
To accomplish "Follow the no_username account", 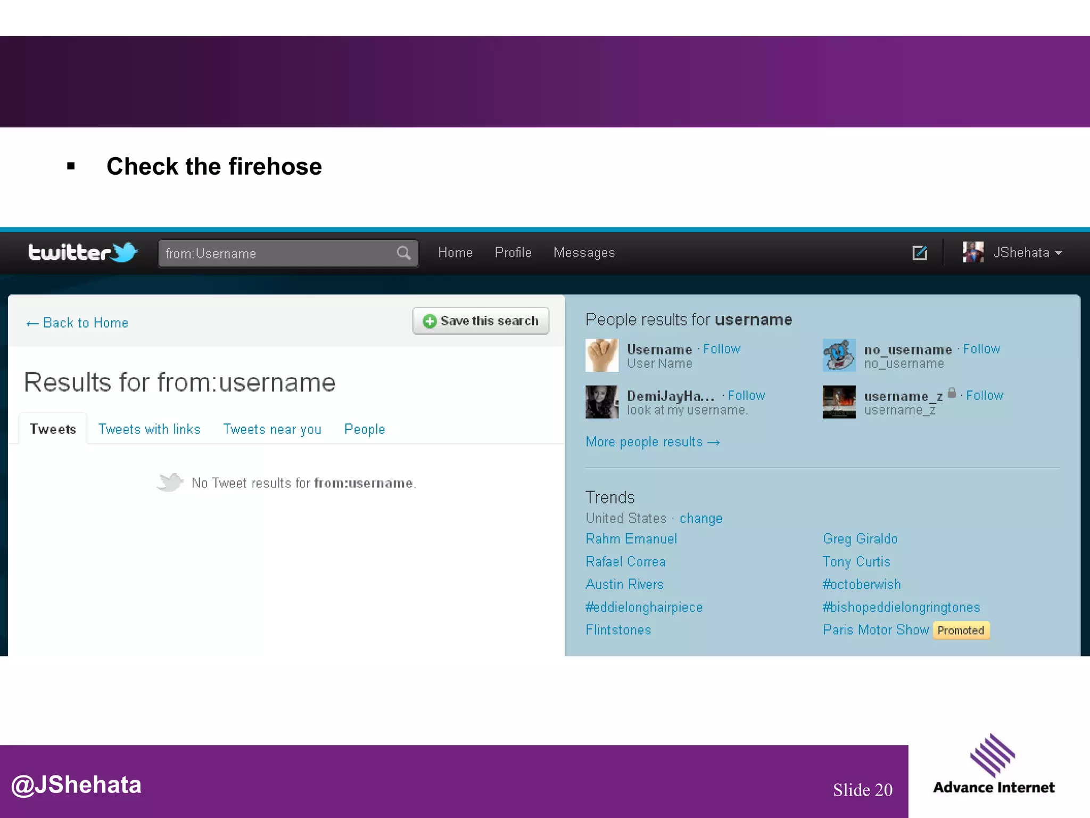I will (x=981, y=349).
